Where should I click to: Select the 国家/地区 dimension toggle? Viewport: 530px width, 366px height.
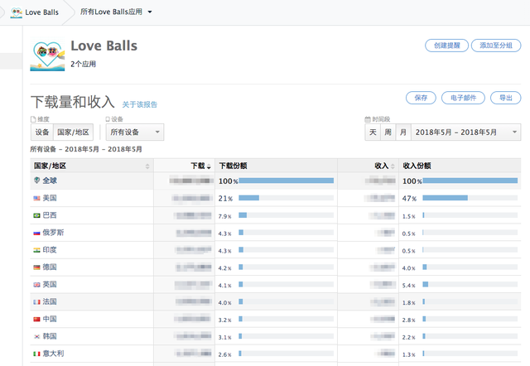click(x=73, y=132)
